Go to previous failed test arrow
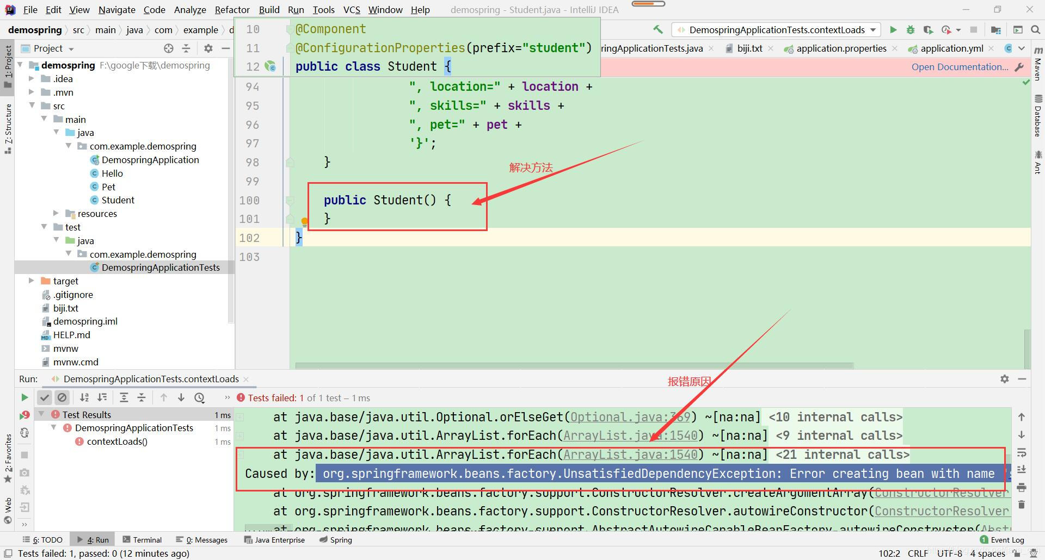The width and height of the screenshot is (1045, 560). pos(164,397)
